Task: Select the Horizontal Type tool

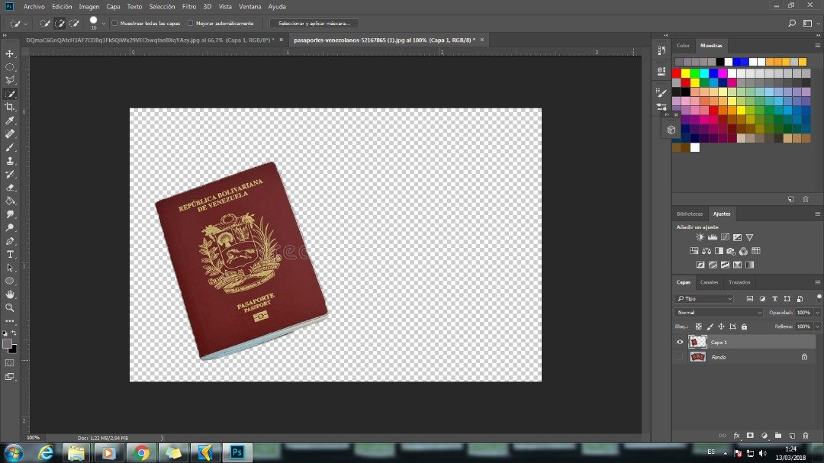Action: (x=10, y=254)
